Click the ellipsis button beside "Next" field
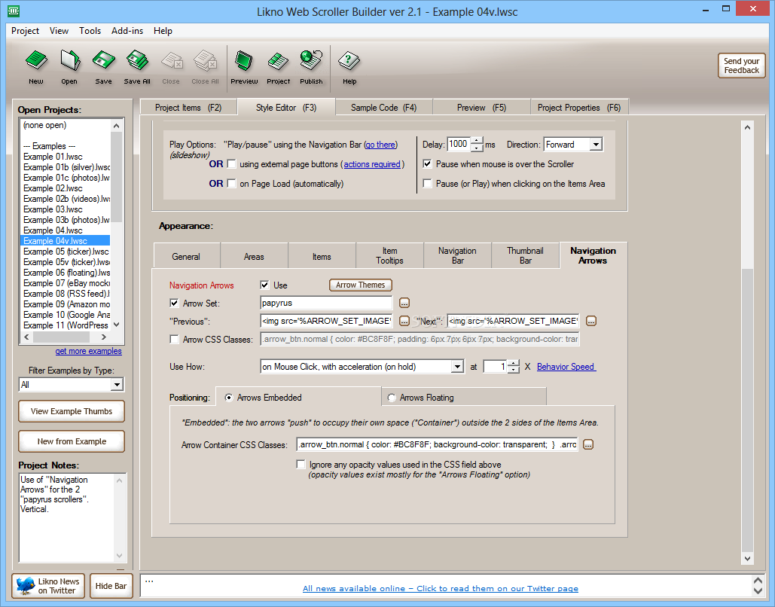775x607 pixels. pyautogui.click(x=591, y=322)
